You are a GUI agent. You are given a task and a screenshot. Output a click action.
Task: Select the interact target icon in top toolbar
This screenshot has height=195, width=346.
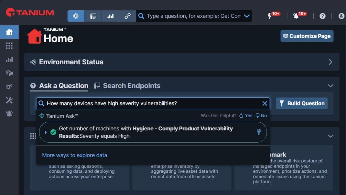tap(76, 16)
